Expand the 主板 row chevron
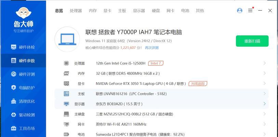 (265, 94)
